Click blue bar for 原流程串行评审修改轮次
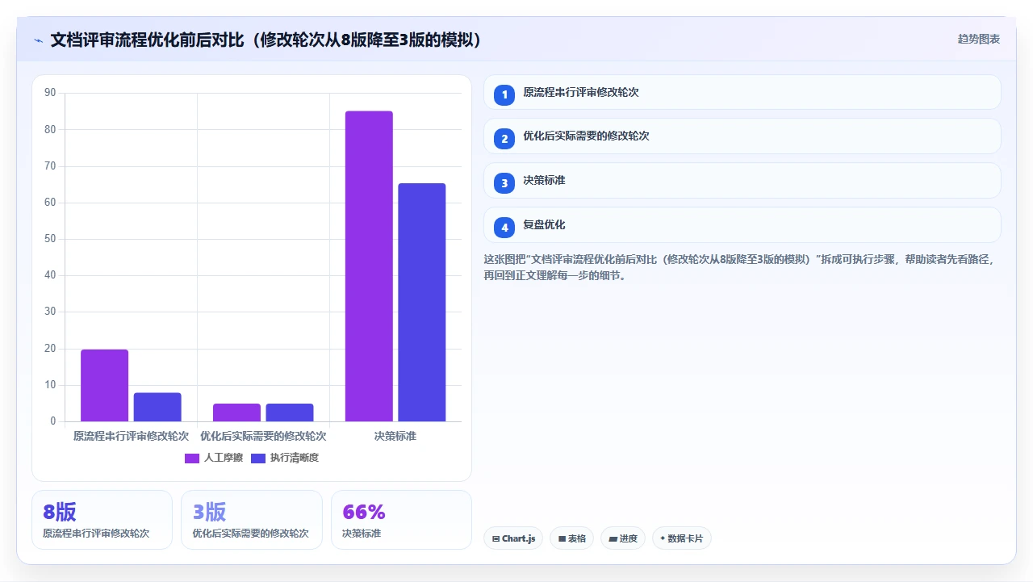This screenshot has height=582, width=1033. click(157, 407)
